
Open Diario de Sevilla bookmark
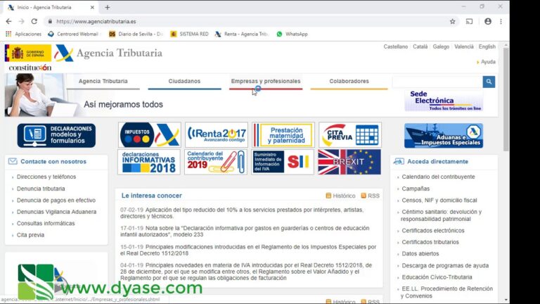pos(135,34)
